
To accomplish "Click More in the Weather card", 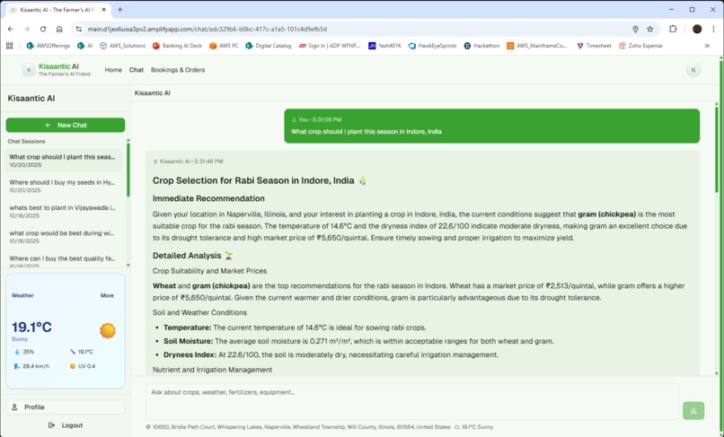I will [x=107, y=295].
